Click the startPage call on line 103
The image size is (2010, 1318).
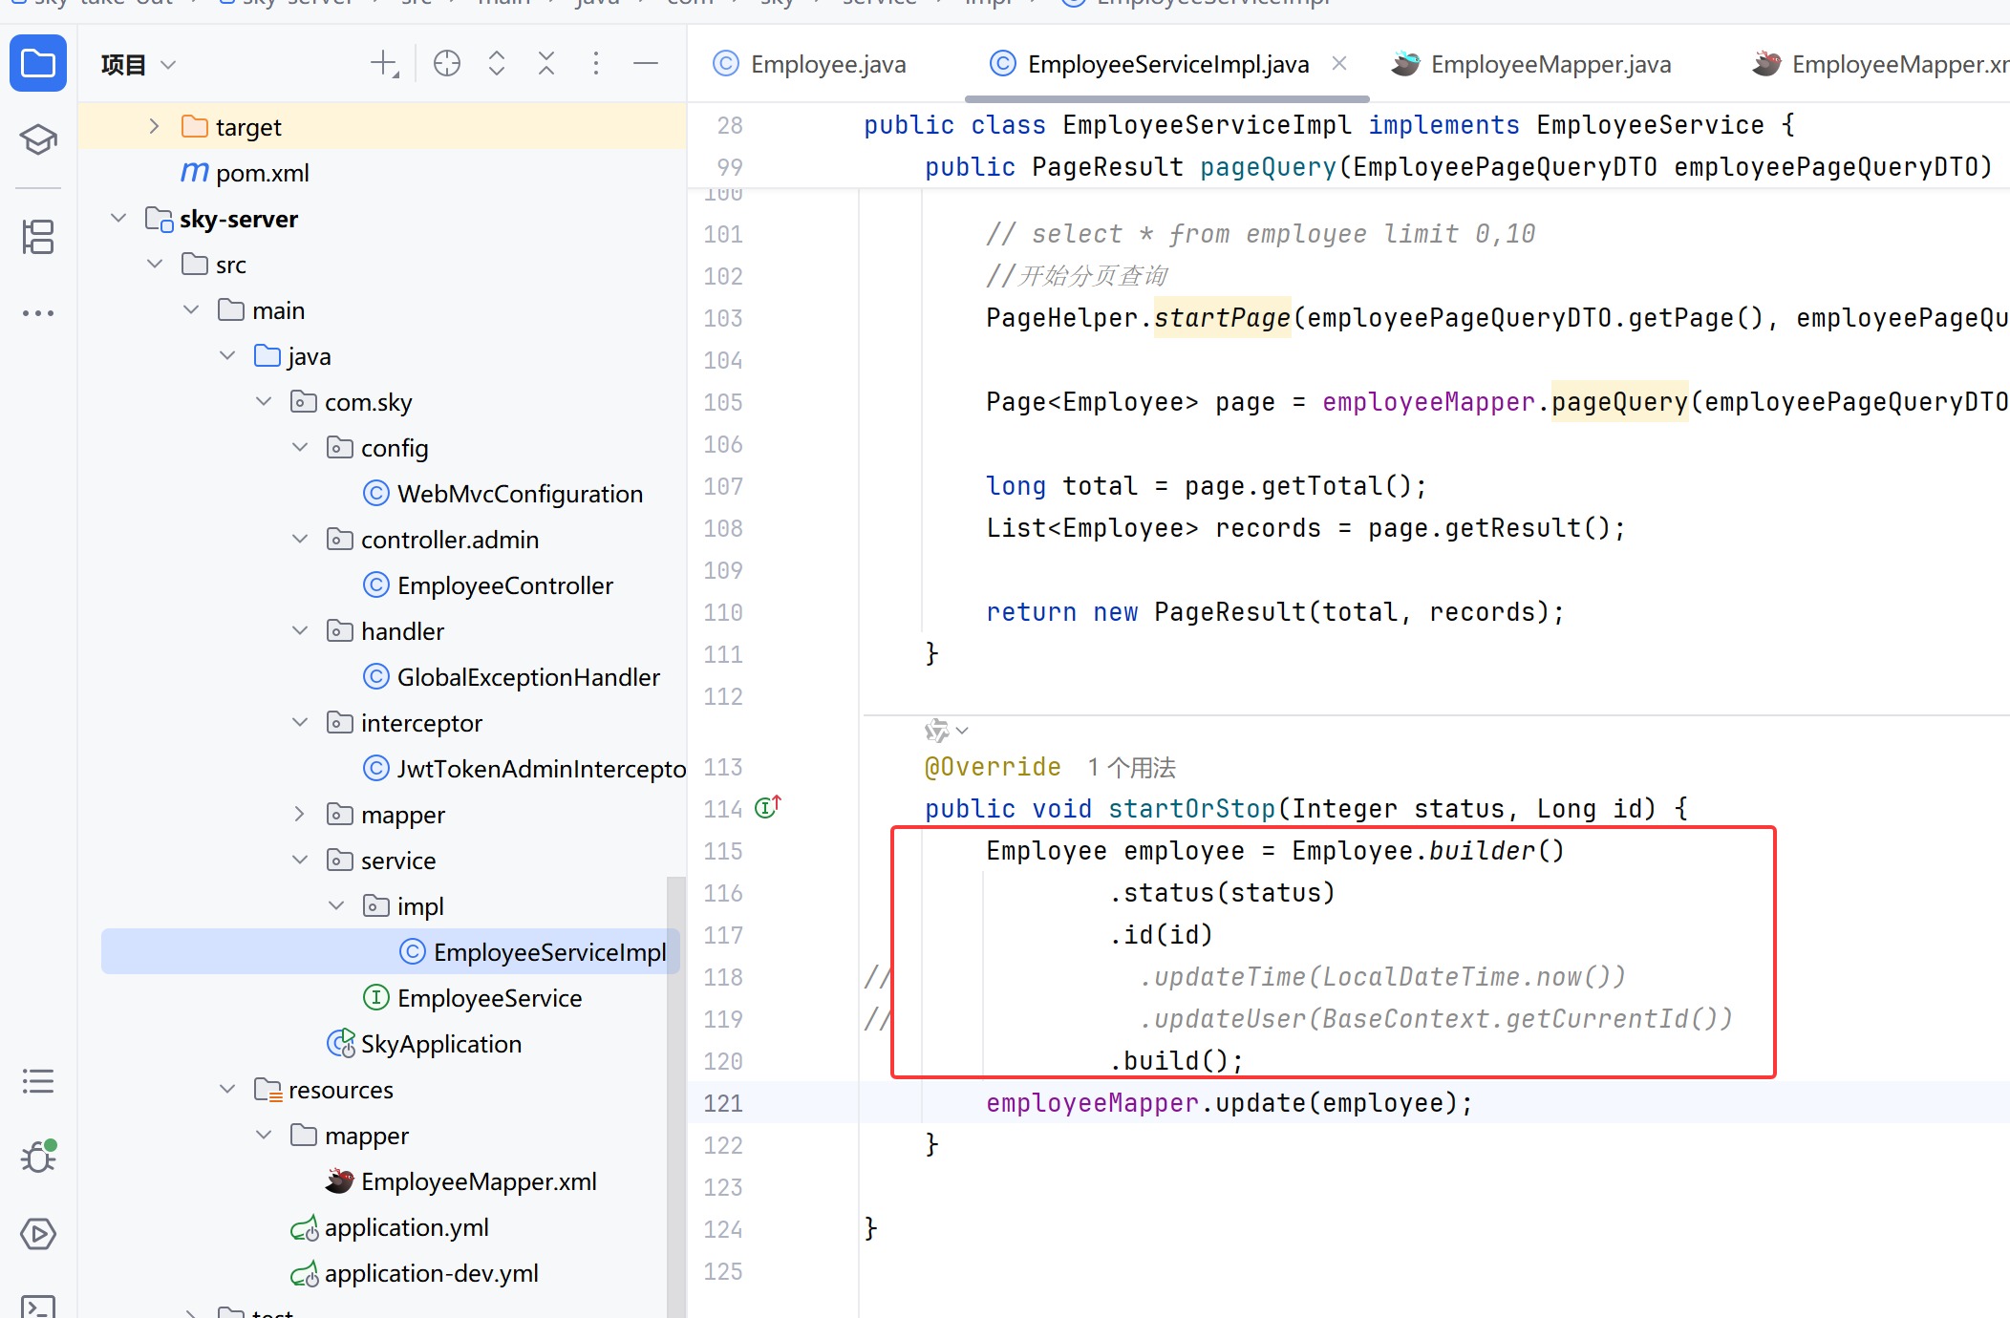point(1223,318)
